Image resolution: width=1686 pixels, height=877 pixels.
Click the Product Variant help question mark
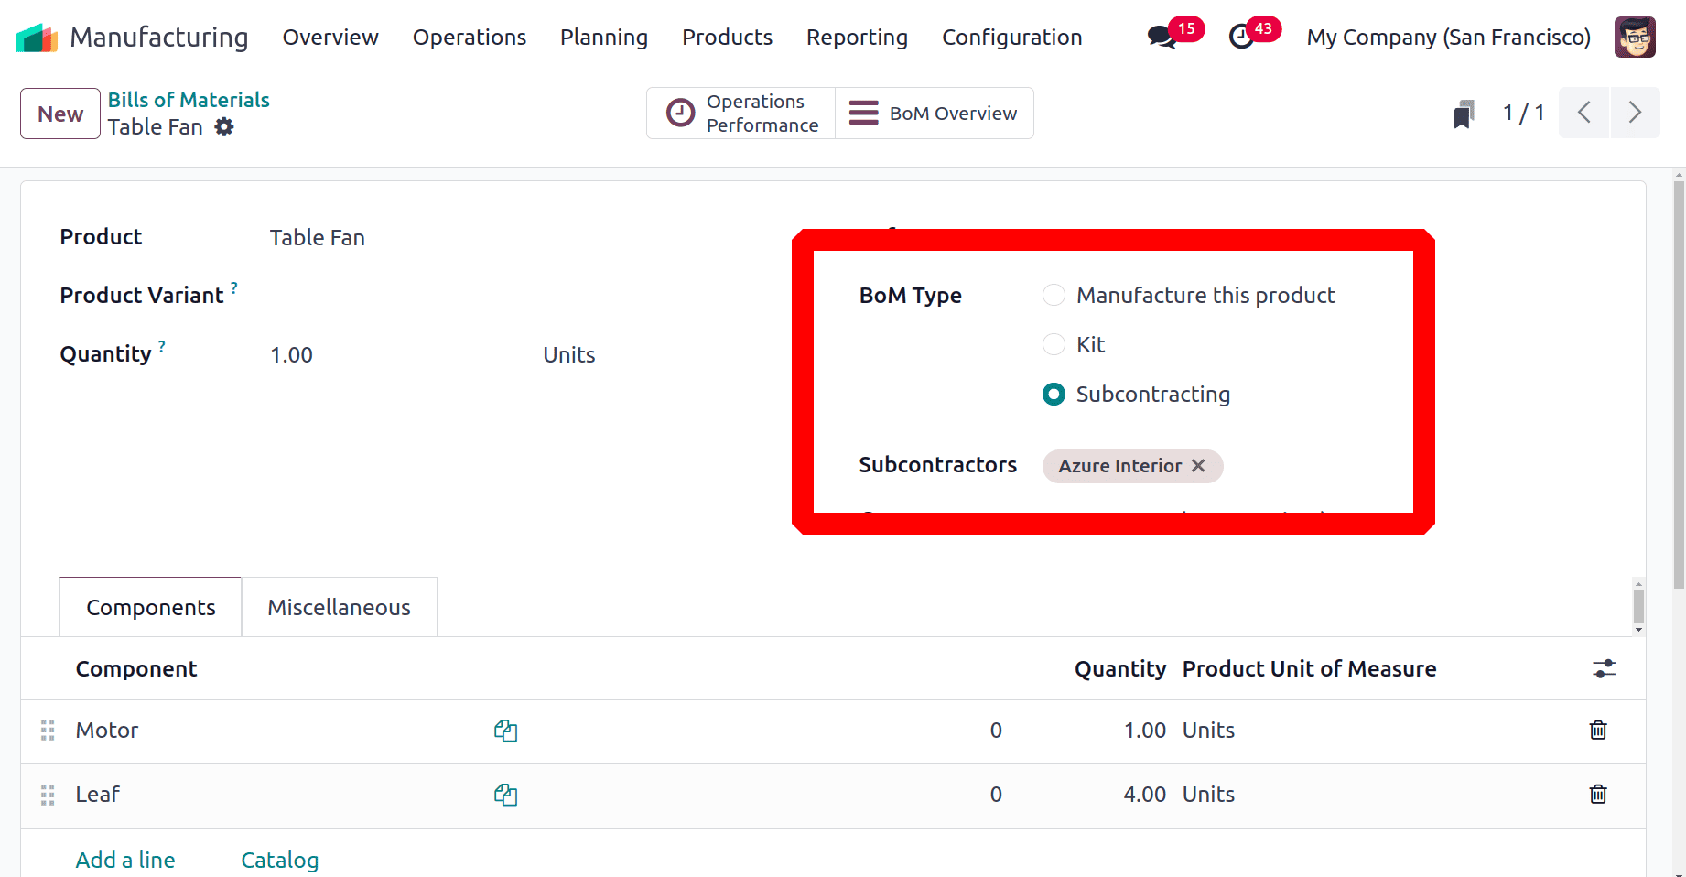[234, 287]
